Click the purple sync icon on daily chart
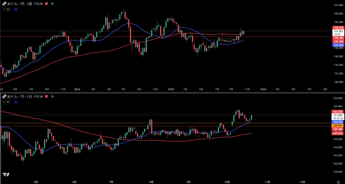The image size is (345, 184). coord(16,102)
